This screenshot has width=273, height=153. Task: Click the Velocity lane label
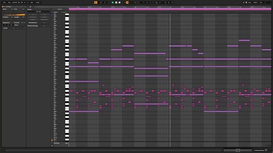[57, 143]
